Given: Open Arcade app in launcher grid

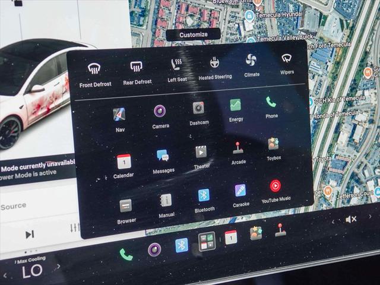Looking at the screenshot, I should pos(238,153).
